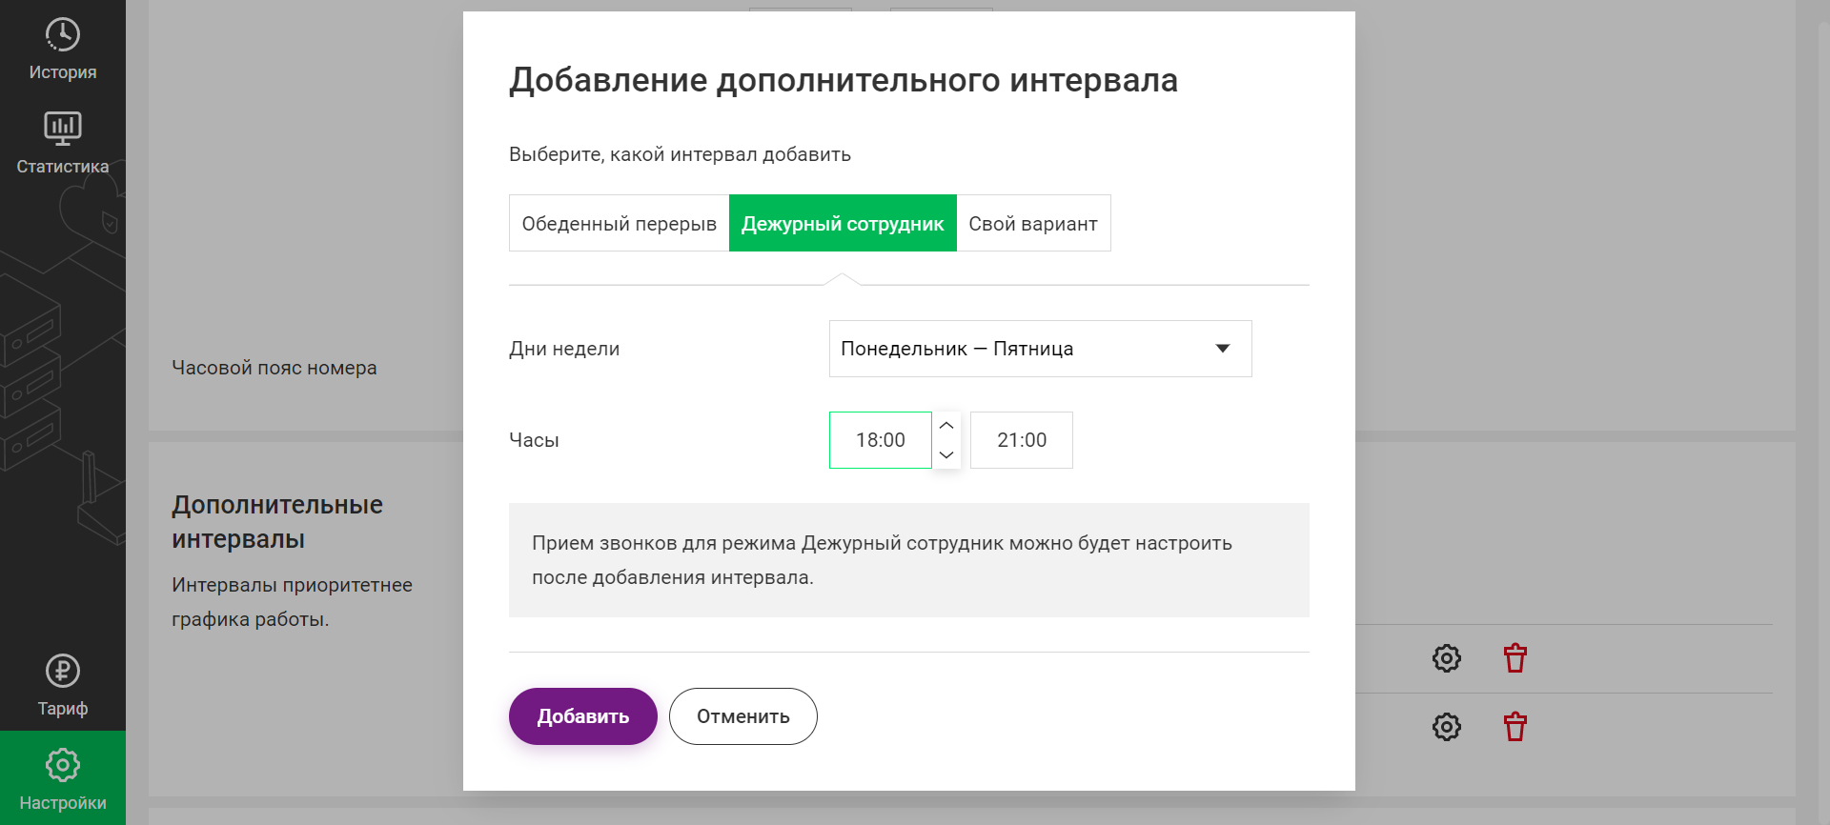Increase the start hour with the up chevron

[x=946, y=426]
